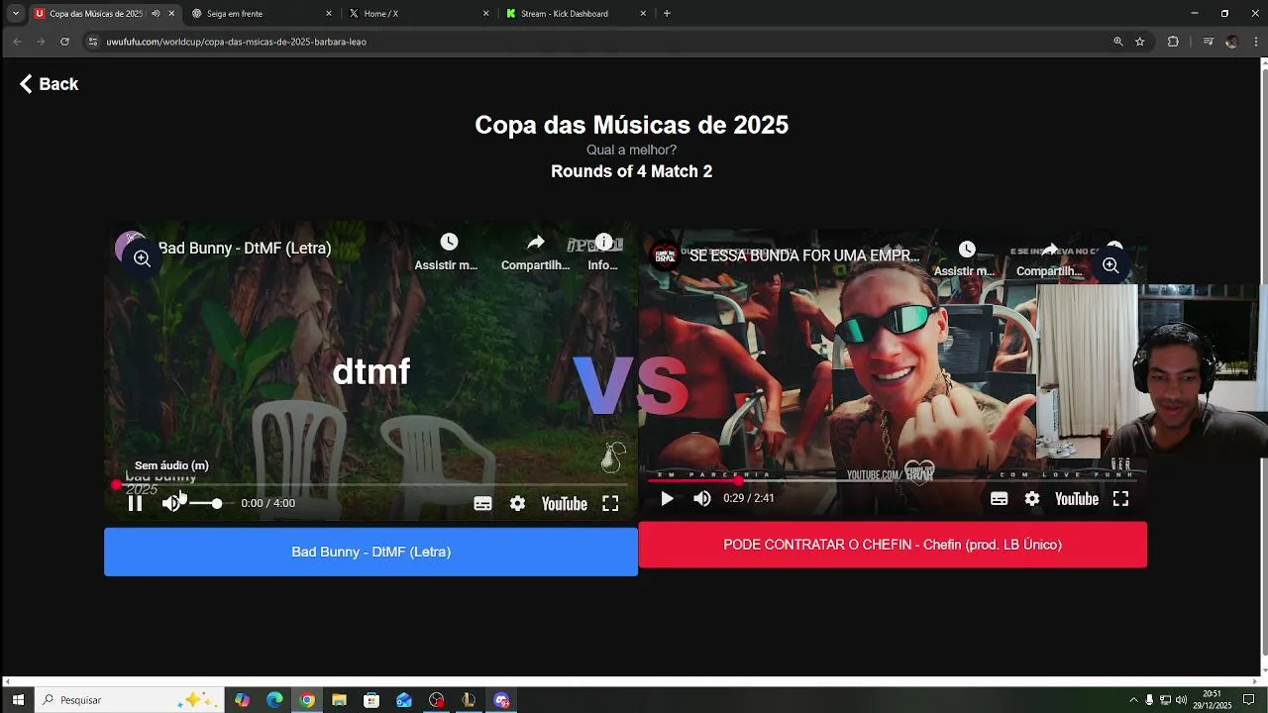1268x713 pixels.
Task: Mute the Bad Bunny video speaker icon
Action: (x=171, y=503)
